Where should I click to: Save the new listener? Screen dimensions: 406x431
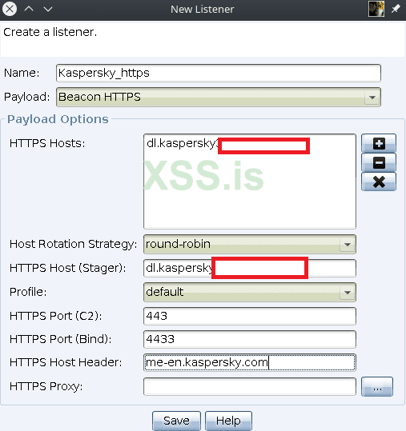(x=176, y=421)
